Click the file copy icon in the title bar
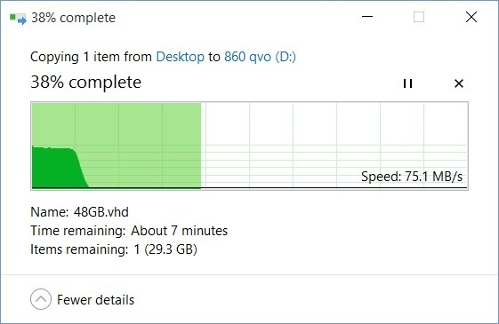This screenshot has width=499, height=324. 18,19
